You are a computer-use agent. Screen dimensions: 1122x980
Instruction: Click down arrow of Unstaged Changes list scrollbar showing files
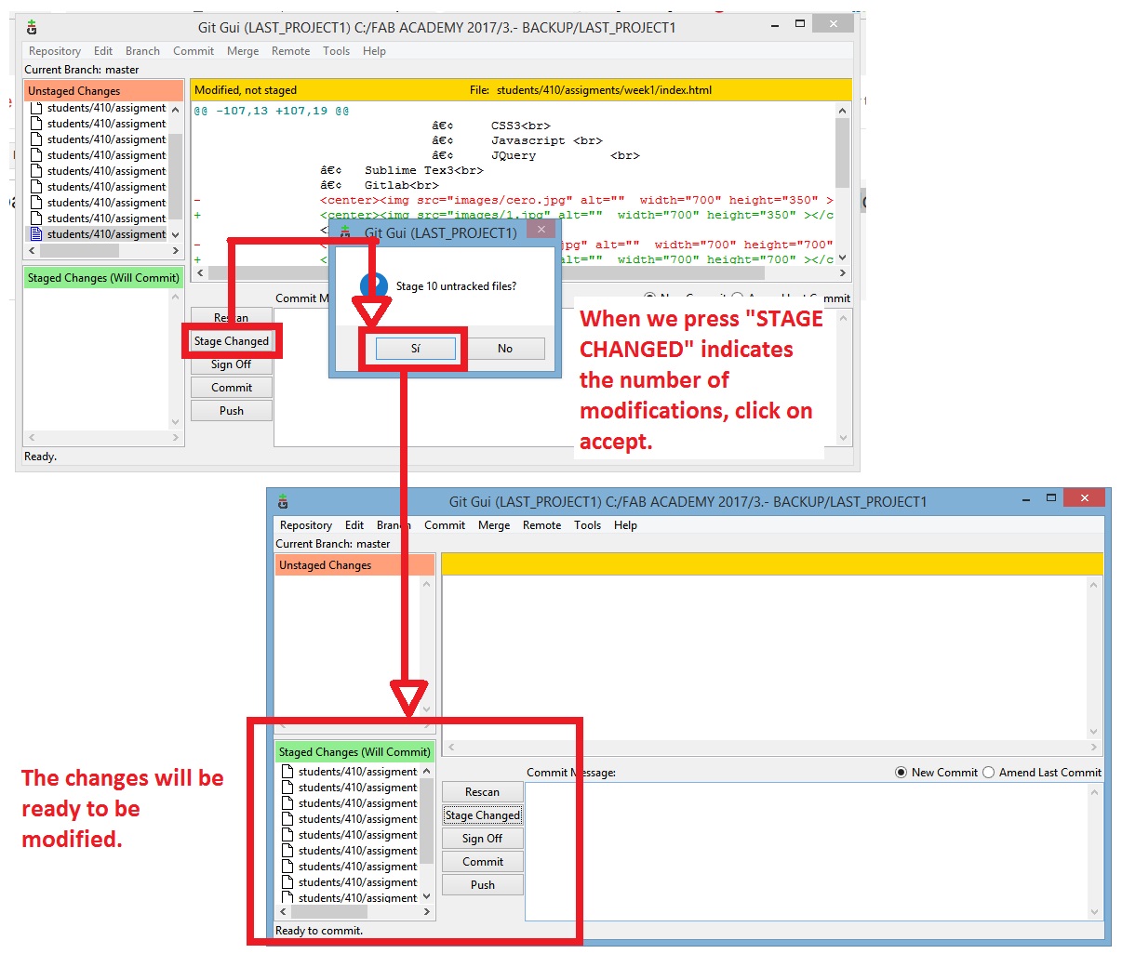pos(176,235)
